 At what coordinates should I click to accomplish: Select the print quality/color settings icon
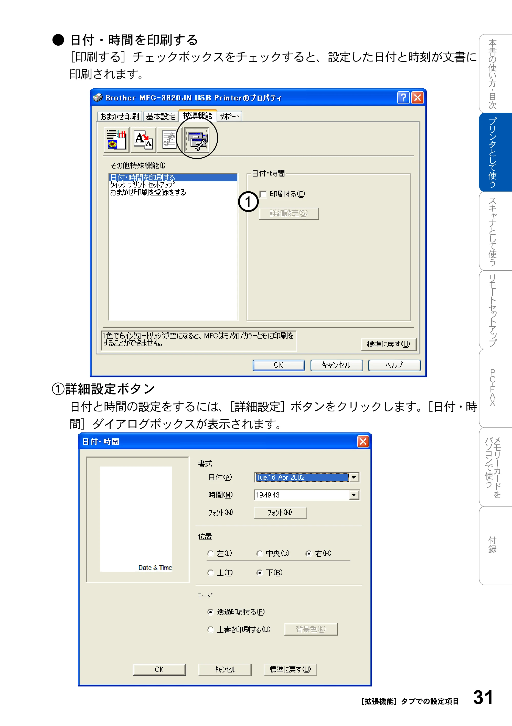pyautogui.click(x=116, y=139)
